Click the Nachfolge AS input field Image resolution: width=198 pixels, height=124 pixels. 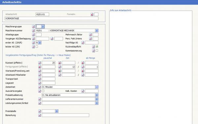click(x=91, y=43)
